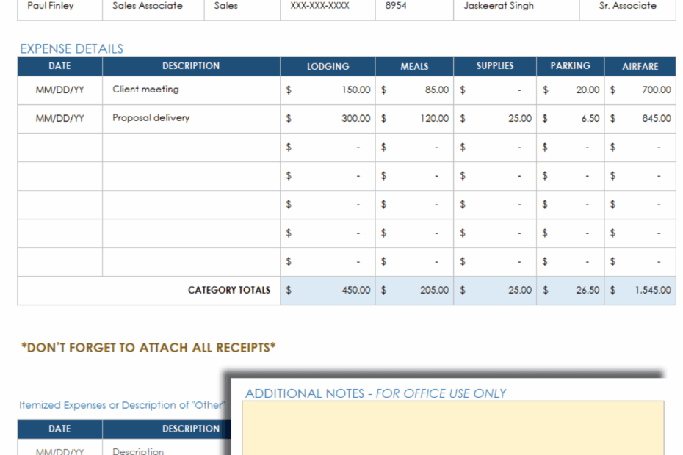Select the manager name Jaskeerat Singh
The height and width of the screenshot is (455, 683).
pos(499,6)
